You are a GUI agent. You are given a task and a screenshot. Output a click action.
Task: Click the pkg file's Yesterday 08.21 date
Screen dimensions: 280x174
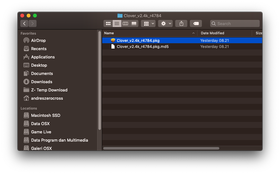[x=215, y=41]
